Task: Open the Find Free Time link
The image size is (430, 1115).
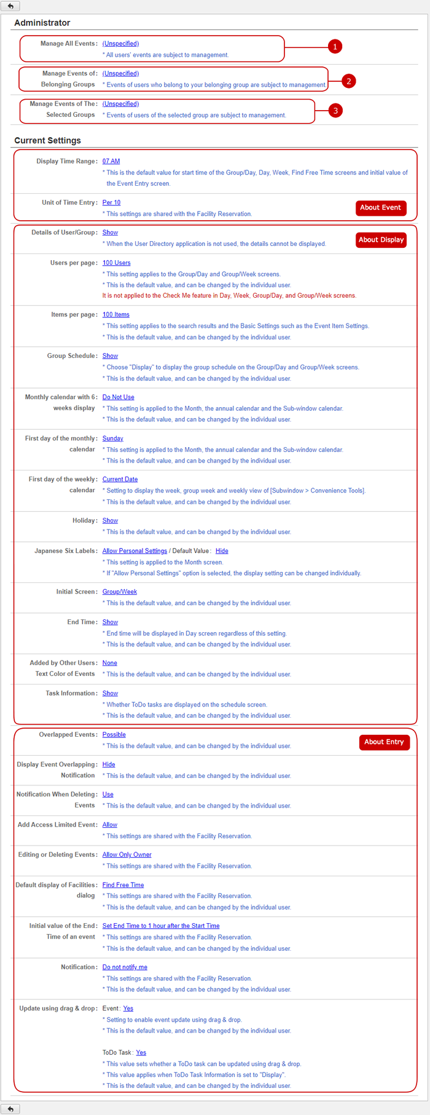Action: pyautogui.click(x=123, y=885)
